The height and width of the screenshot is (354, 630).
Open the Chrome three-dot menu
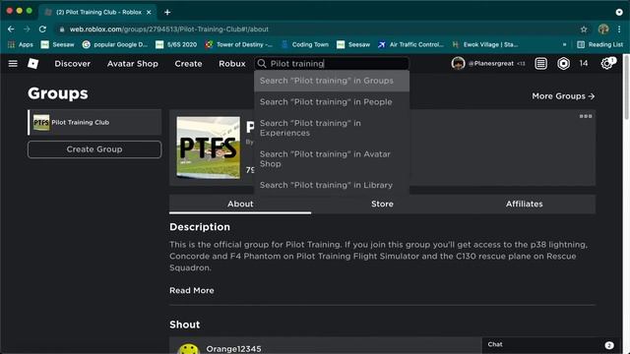click(x=619, y=29)
